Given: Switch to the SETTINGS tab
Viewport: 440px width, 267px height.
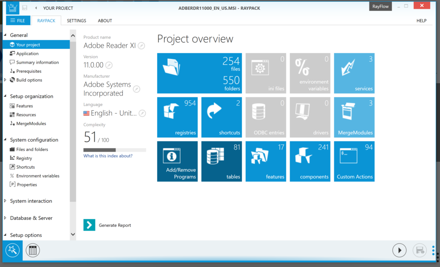Looking at the screenshot, I should tap(76, 21).
